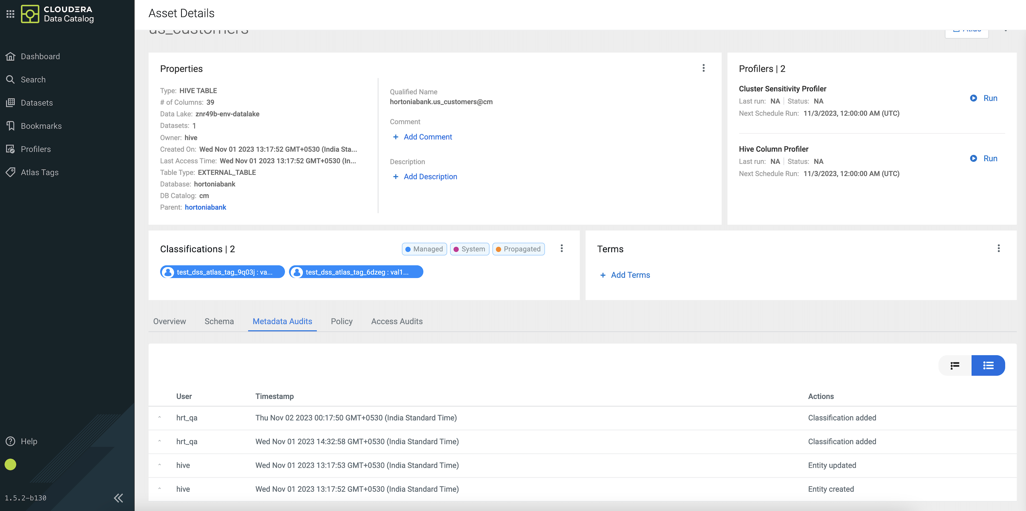Collapse the sidebar with double chevron
This screenshot has width=1026, height=511.
(x=118, y=498)
